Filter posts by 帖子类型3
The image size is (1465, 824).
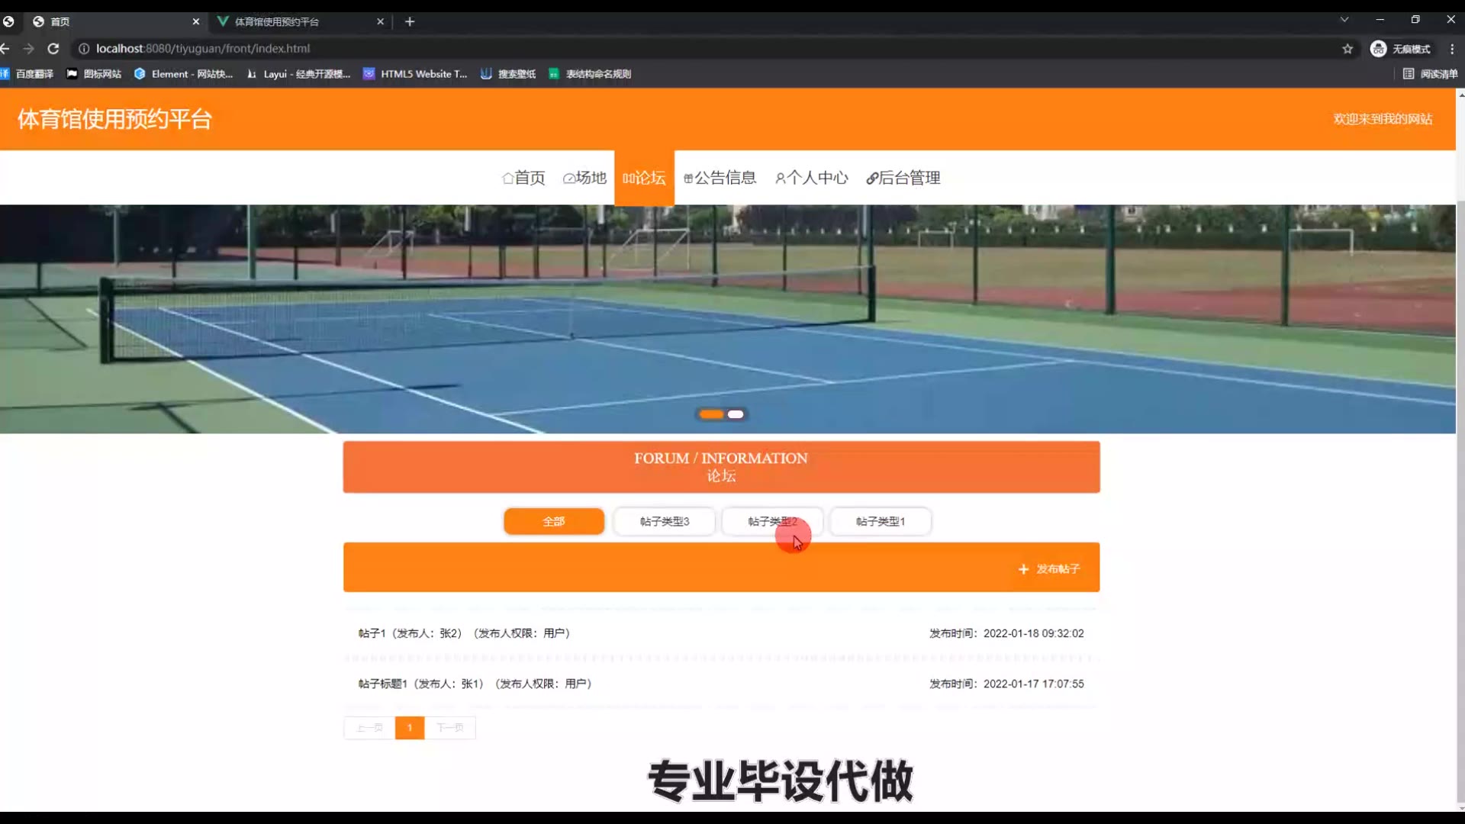664,522
